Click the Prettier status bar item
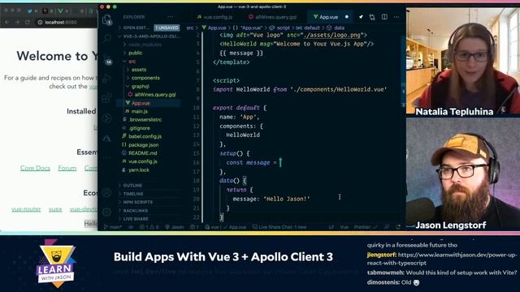The width and height of the screenshot is (520, 292). [366, 227]
